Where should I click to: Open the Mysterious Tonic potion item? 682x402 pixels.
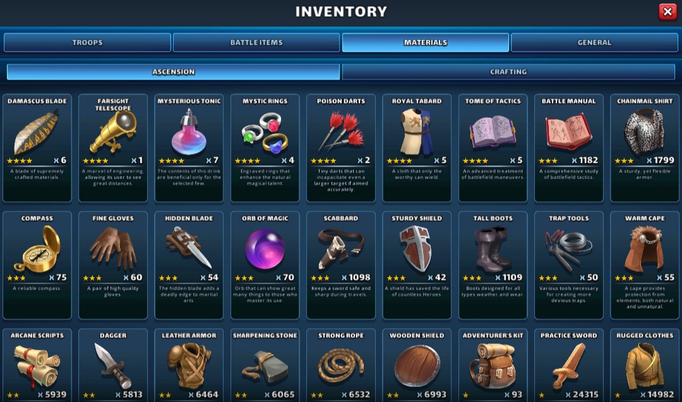(x=189, y=132)
